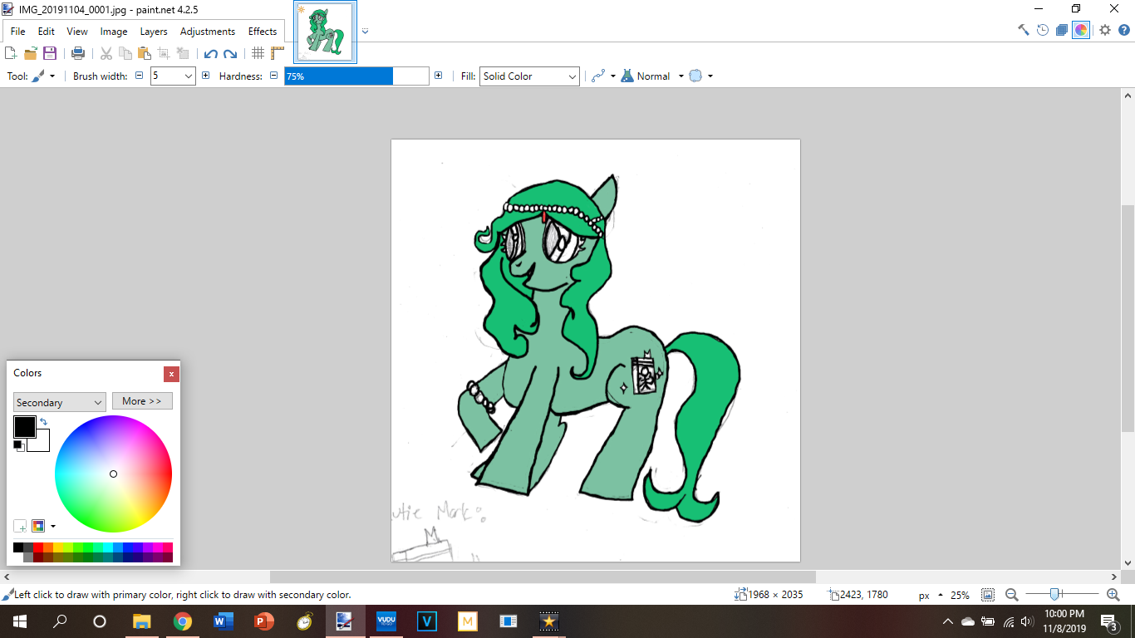Screen dimensions: 1135x638
Task: Open Google Chrome from the taskbar
Action: 182,621
